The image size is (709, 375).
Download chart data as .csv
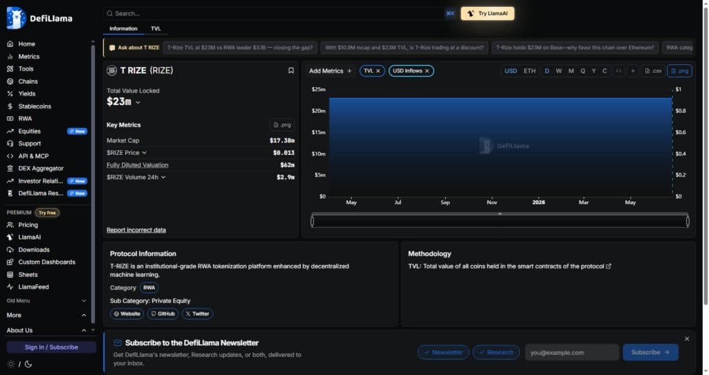coord(653,71)
